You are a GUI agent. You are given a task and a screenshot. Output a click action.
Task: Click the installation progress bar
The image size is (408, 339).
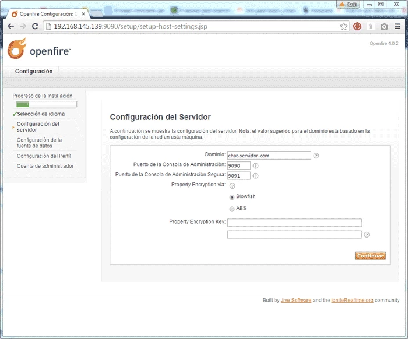tap(46, 104)
